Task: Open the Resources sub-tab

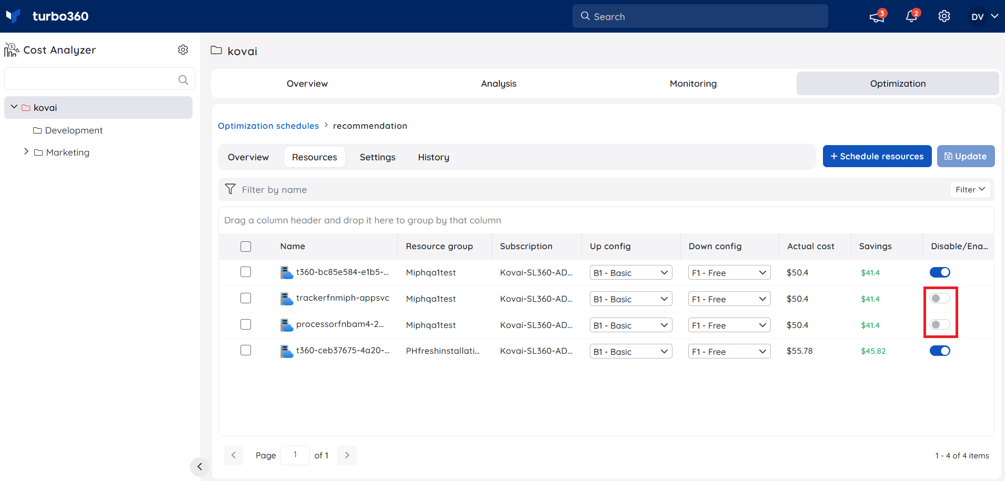Action: pyautogui.click(x=315, y=157)
